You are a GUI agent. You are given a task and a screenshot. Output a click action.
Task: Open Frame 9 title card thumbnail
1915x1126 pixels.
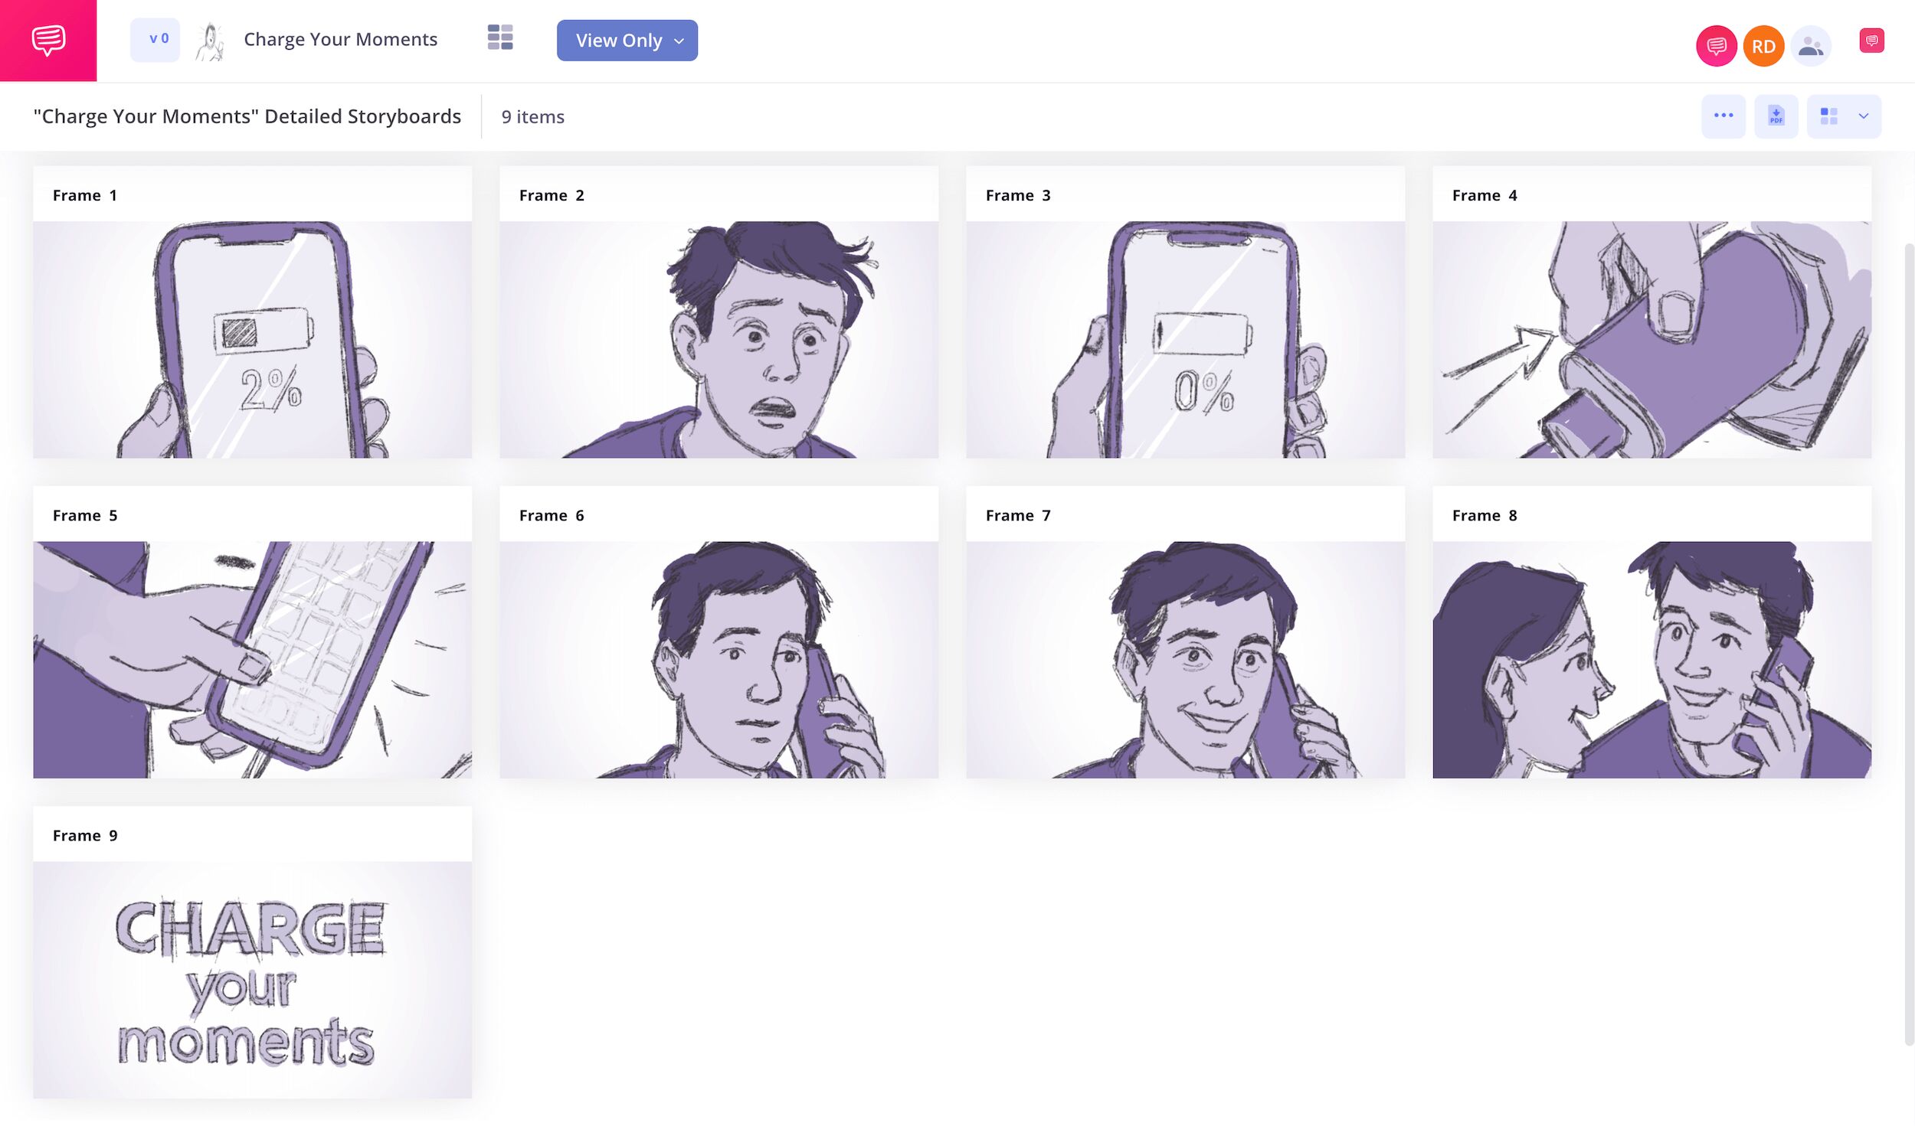click(x=252, y=980)
